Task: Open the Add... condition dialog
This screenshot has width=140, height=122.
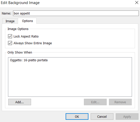Action: pyautogui.click(x=20, y=102)
